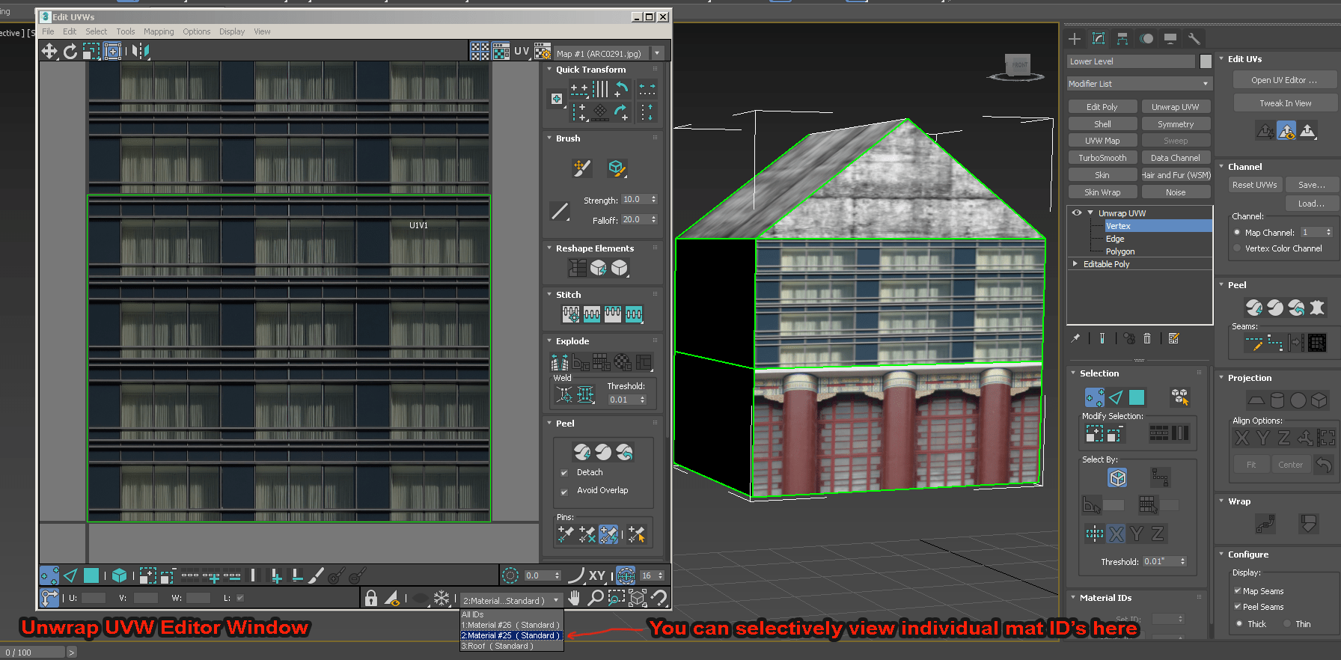Image resolution: width=1341 pixels, height=660 pixels.
Task: Click the Mirror Horizontal tool icon
Action: tap(141, 51)
